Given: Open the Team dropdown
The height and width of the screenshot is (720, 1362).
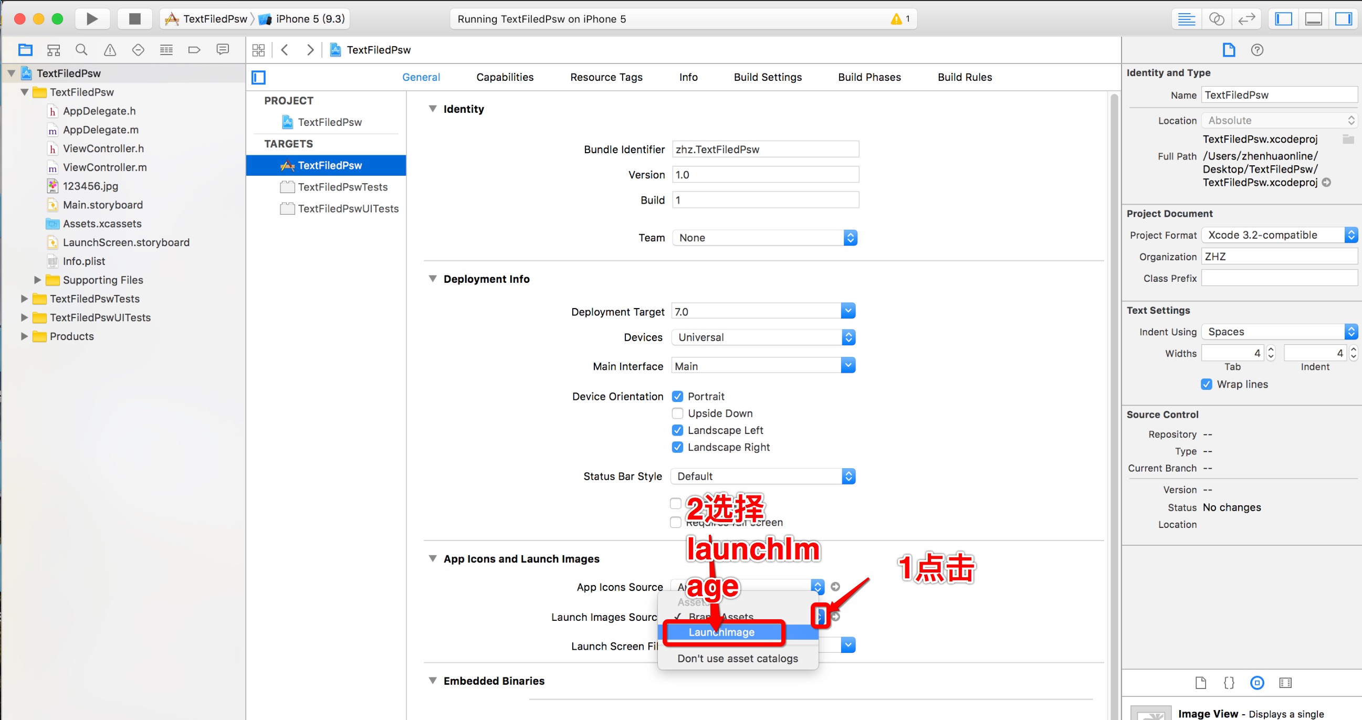Looking at the screenshot, I should pos(764,238).
